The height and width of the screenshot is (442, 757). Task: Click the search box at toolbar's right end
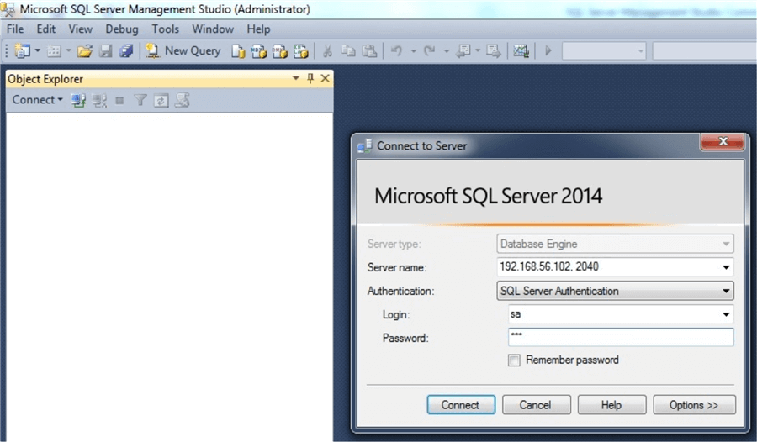(705, 50)
